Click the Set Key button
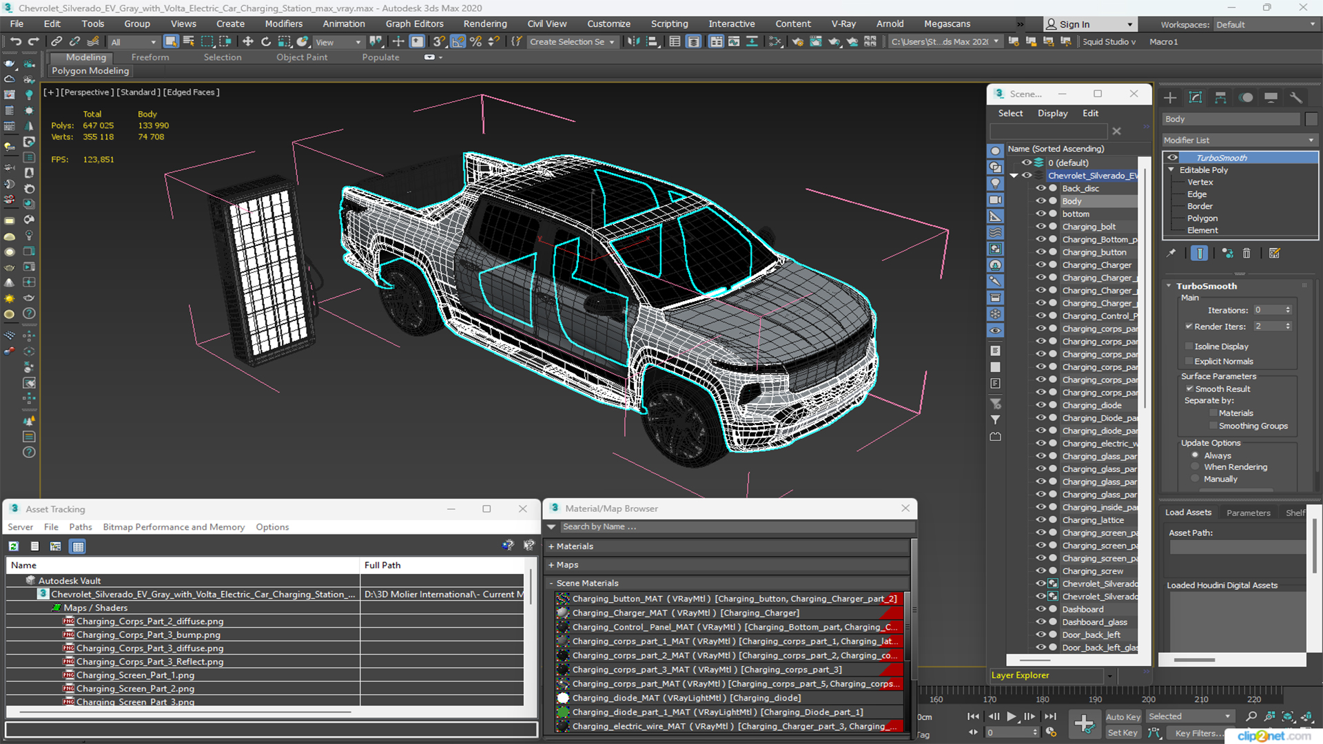This screenshot has height=744, width=1323. click(x=1123, y=733)
